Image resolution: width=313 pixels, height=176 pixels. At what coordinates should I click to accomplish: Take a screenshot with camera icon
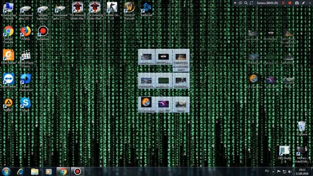(297, 3)
